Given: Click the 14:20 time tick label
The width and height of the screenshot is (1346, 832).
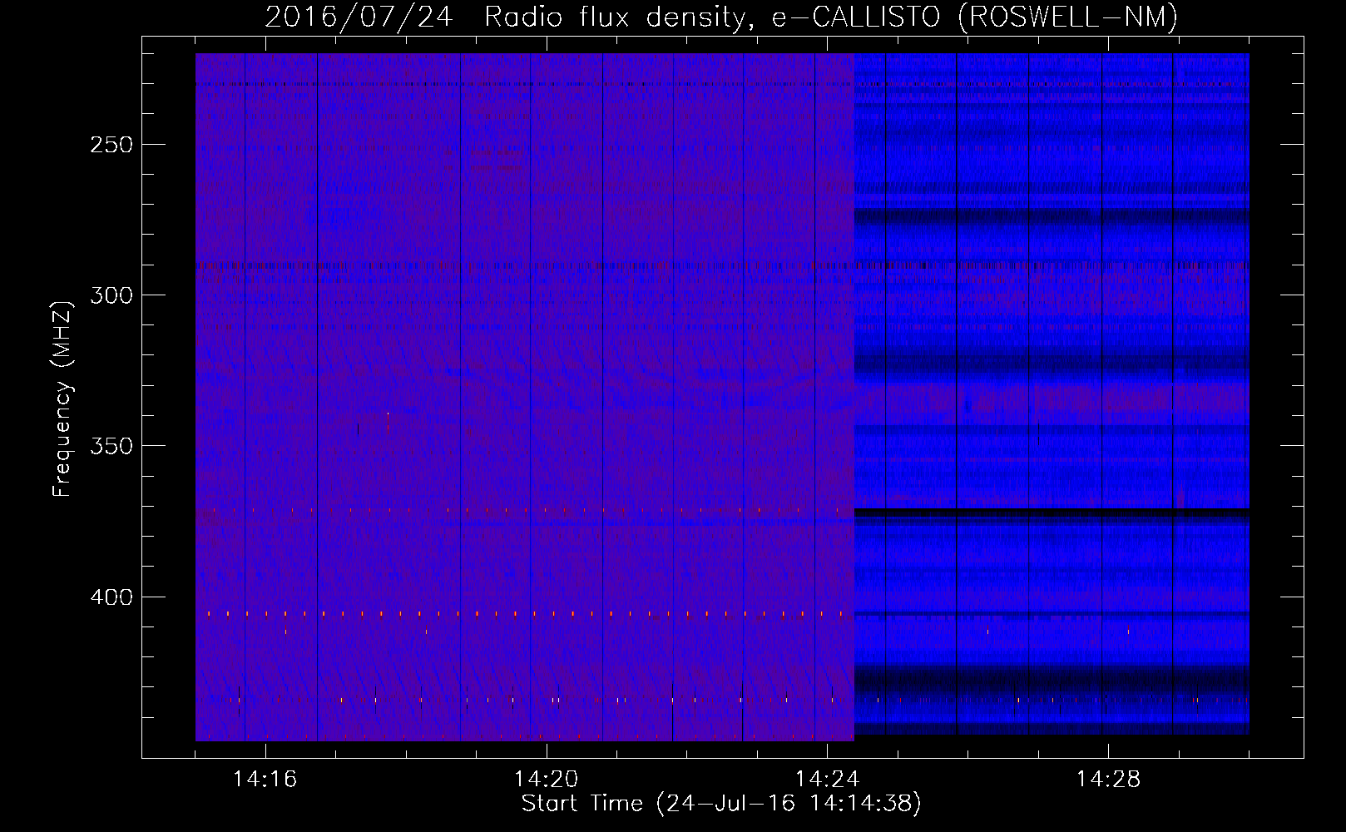Looking at the screenshot, I should [546, 780].
